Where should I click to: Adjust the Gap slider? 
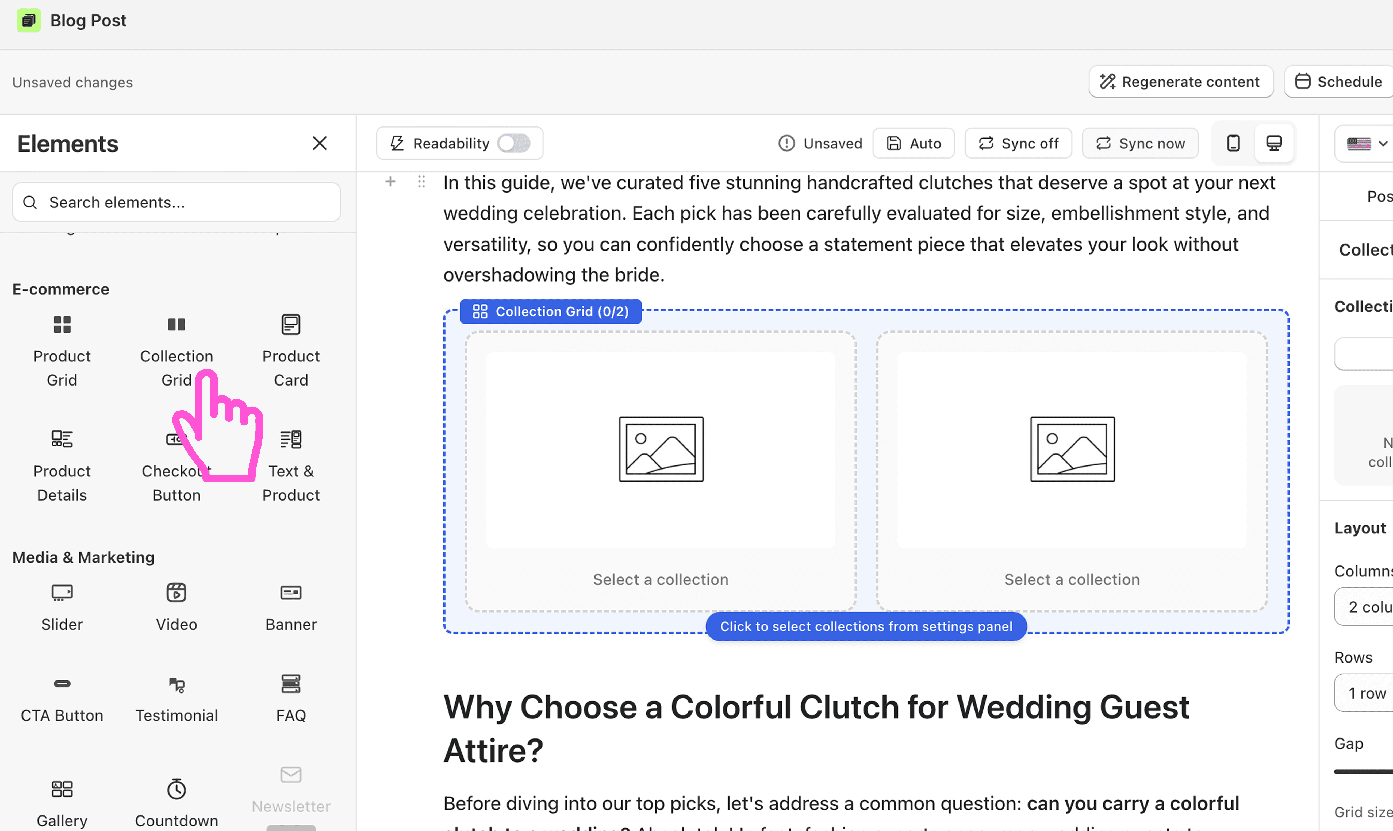(1364, 771)
